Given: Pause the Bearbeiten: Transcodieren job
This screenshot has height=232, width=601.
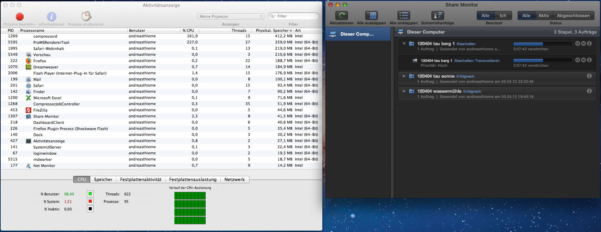Looking at the screenshot, I should [578, 60].
